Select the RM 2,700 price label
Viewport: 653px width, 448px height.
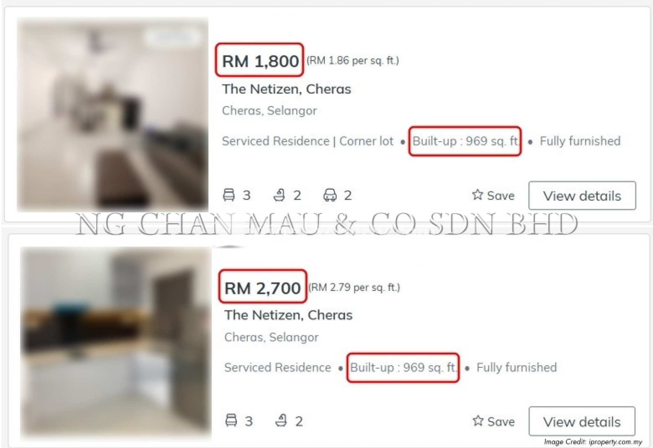point(262,288)
